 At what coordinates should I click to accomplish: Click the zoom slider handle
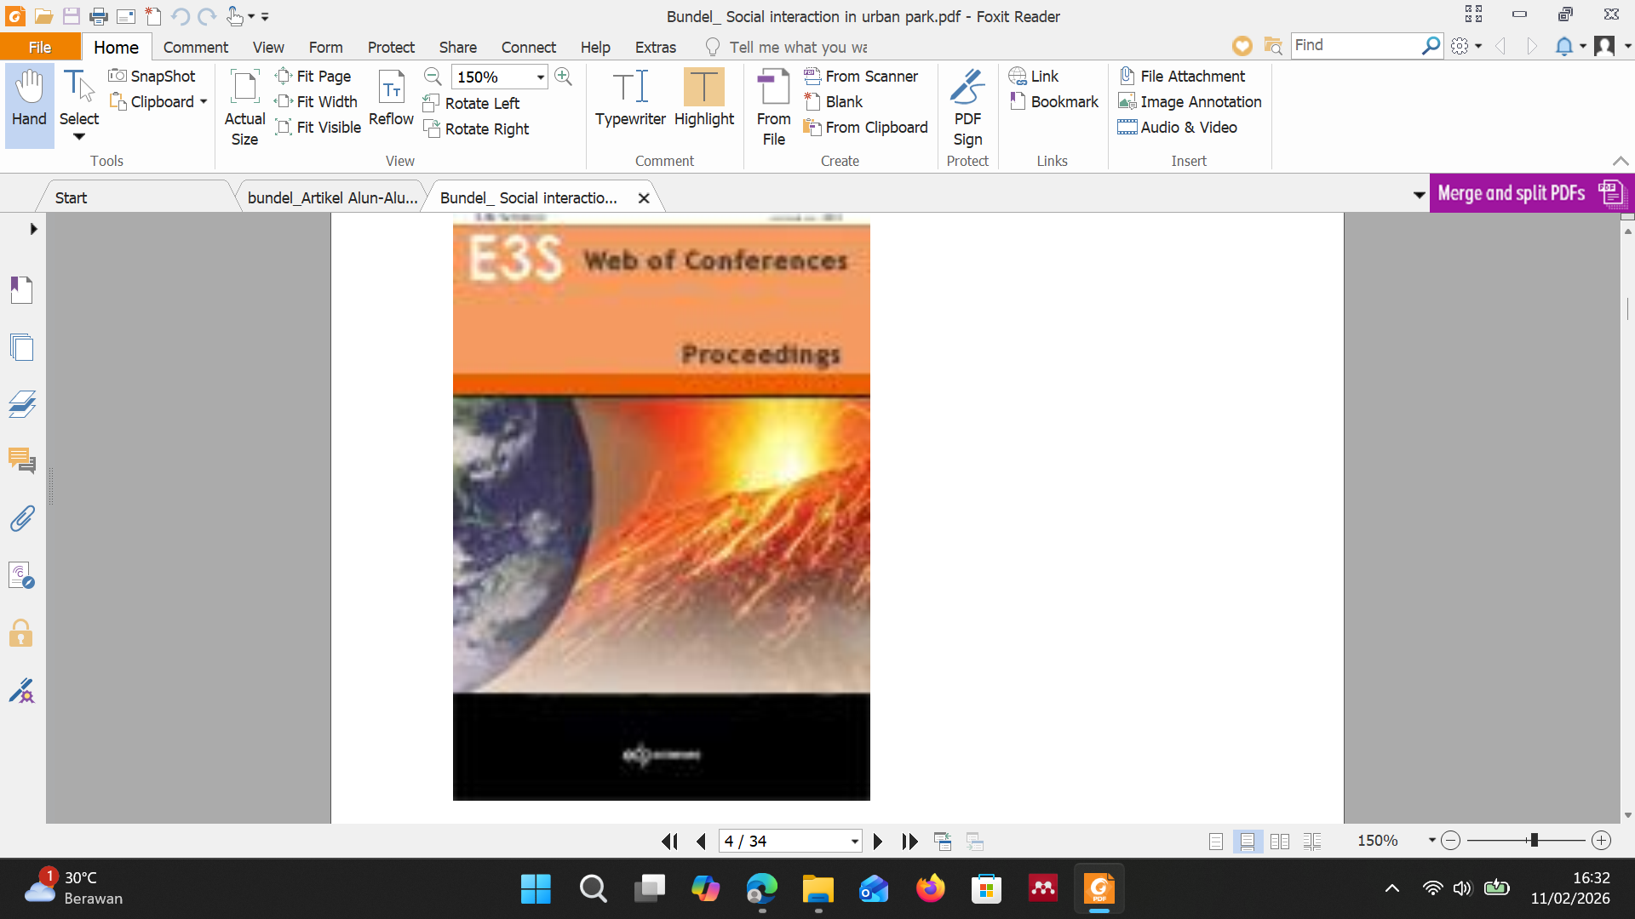(1534, 841)
